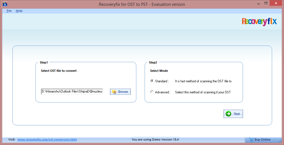Click the 'You are using Demo Version 18.4' text

[x=155, y=139]
